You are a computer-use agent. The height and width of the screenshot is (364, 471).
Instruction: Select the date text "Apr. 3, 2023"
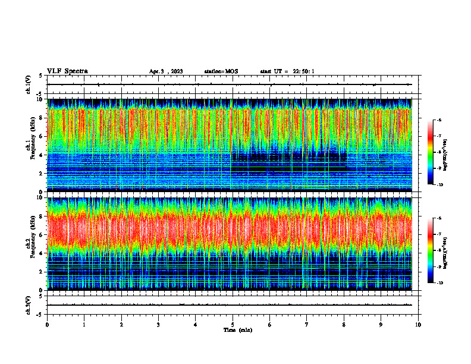coord(166,71)
